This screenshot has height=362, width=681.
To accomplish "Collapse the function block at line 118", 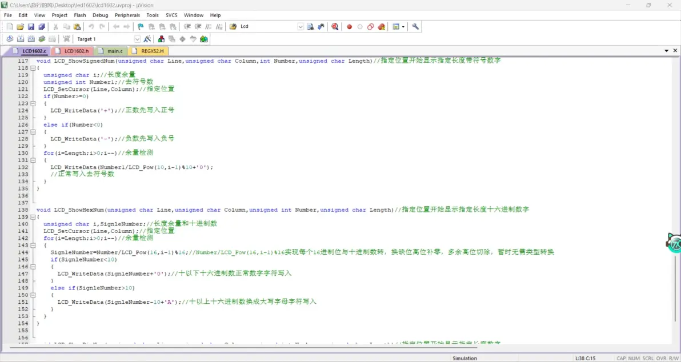I will coord(33,68).
